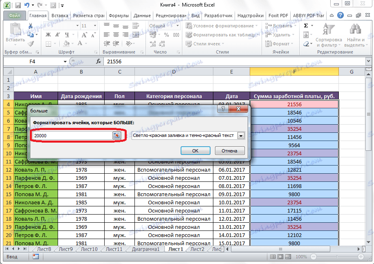Open the Формулы ribbon tab
The image size is (374, 264).
119,16
